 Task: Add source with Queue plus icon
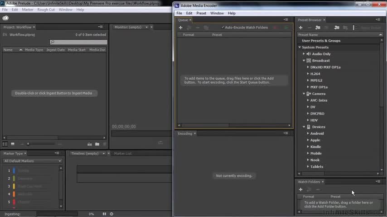[180, 28]
